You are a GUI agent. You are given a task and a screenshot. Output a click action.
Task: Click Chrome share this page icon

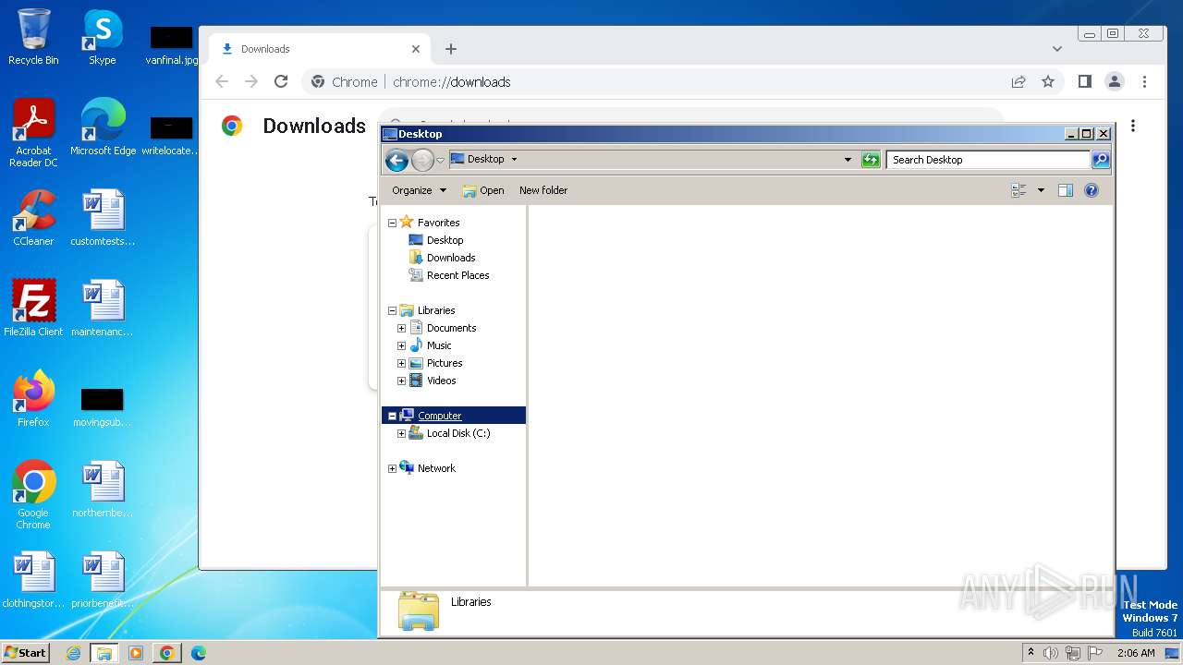tap(1018, 81)
